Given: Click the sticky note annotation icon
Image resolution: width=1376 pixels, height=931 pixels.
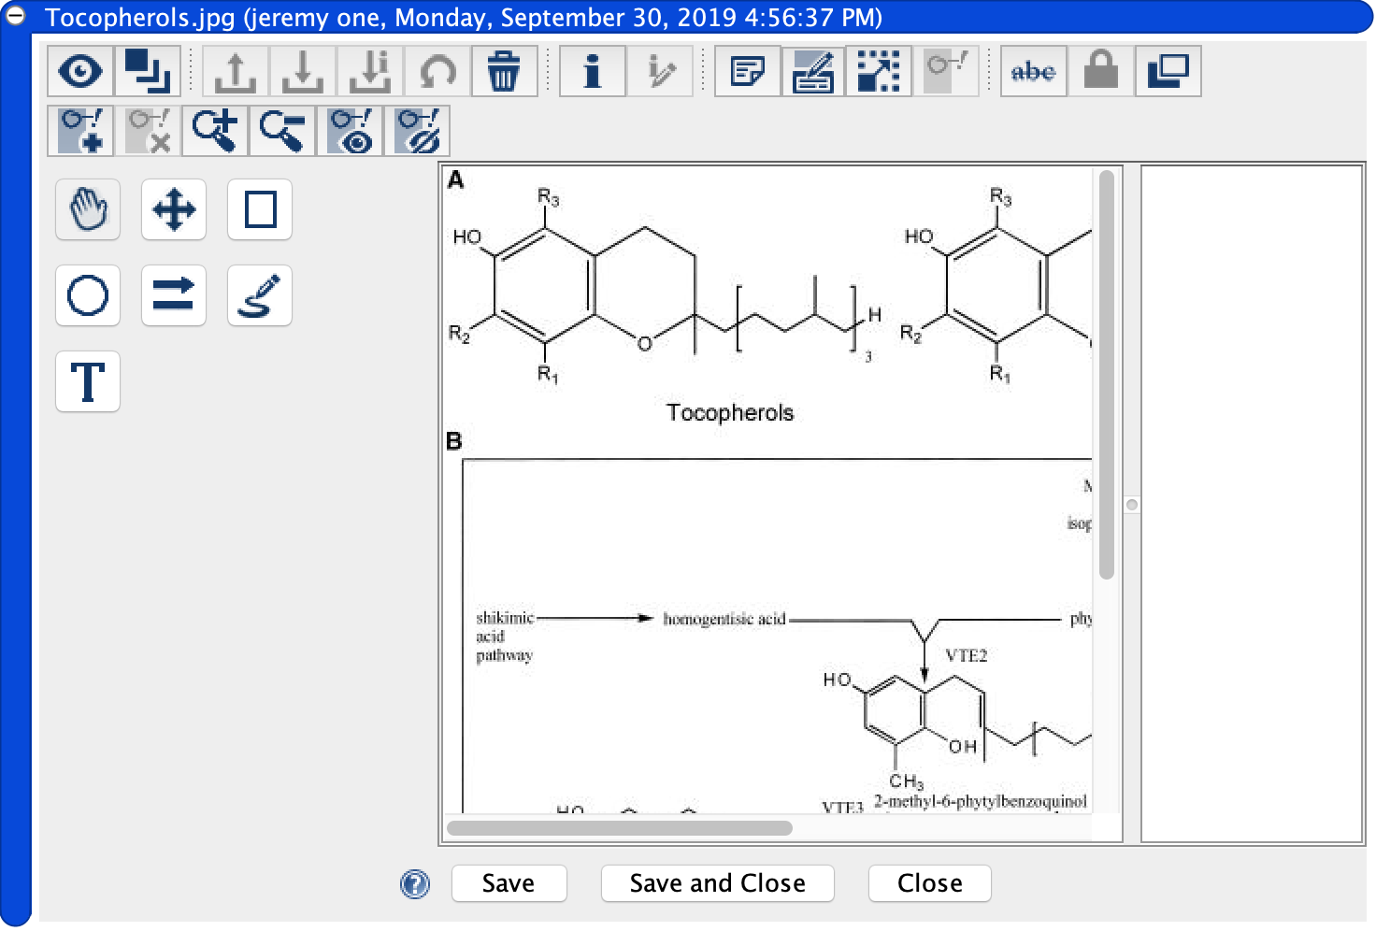Looking at the screenshot, I should (x=747, y=70).
